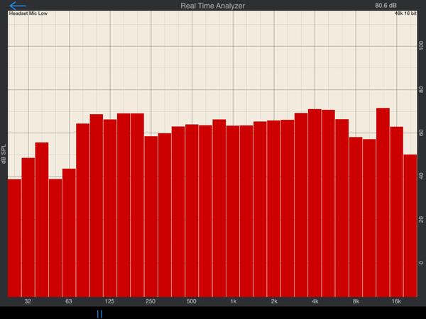This screenshot has width=426, height=319.
Task: Select the bar above the 1k label
Action: click(233, 211)
